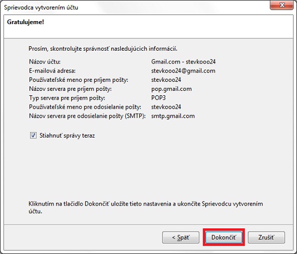Click the email address stevkooo24@gmail.com
This screenshot has height=254, width=297.
[x=183, y=71]
